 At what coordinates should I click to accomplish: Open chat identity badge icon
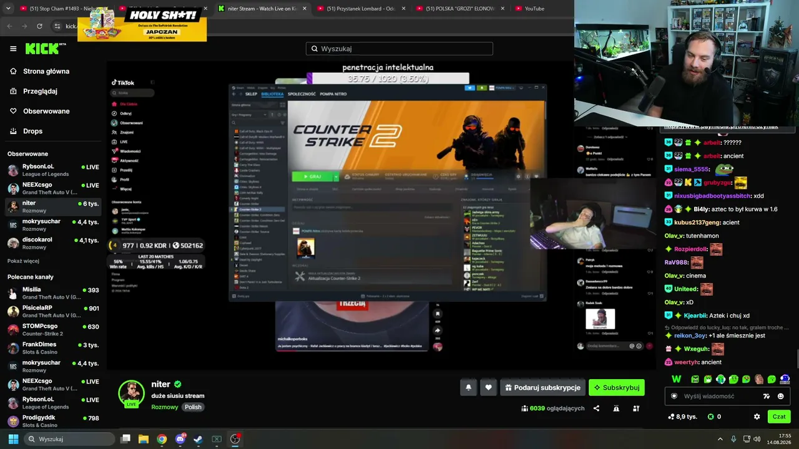coord(674,396)
